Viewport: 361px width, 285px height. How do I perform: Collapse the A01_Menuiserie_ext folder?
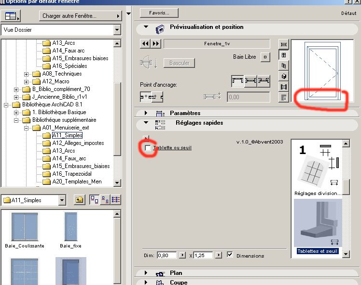point(26,128)
